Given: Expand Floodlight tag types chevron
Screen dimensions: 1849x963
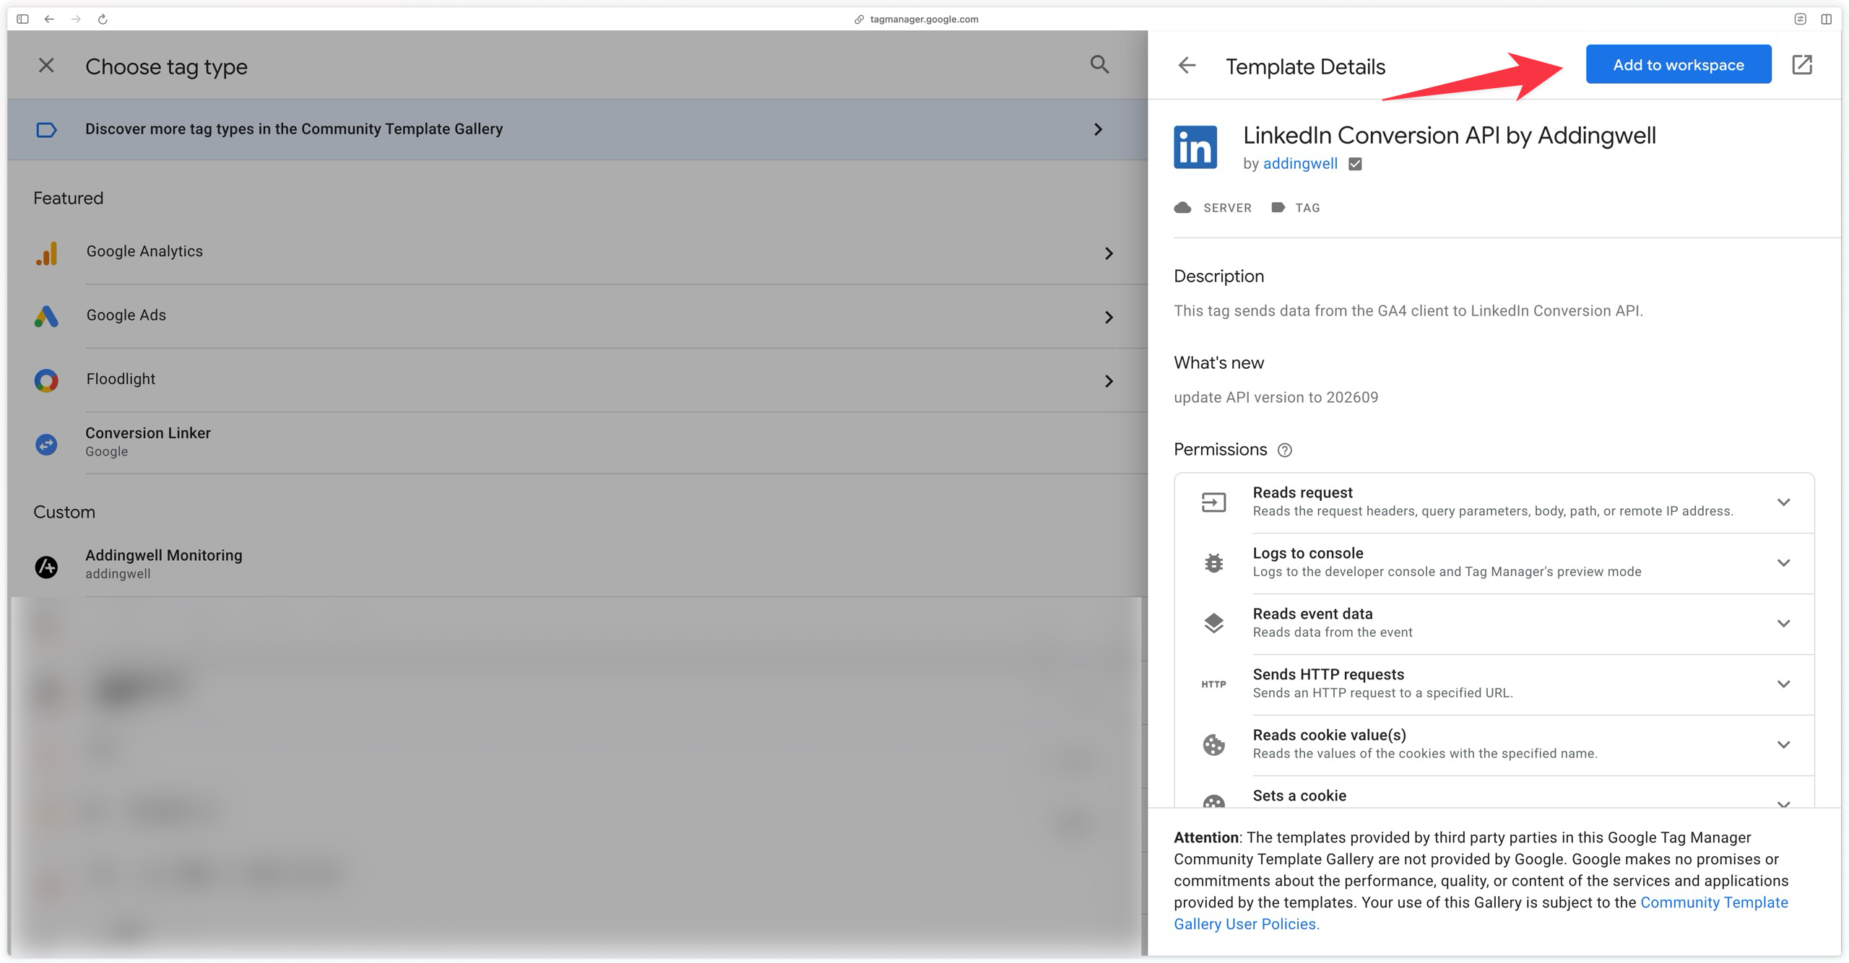Looking at the screenshot, I should [x=1109, y=380].
